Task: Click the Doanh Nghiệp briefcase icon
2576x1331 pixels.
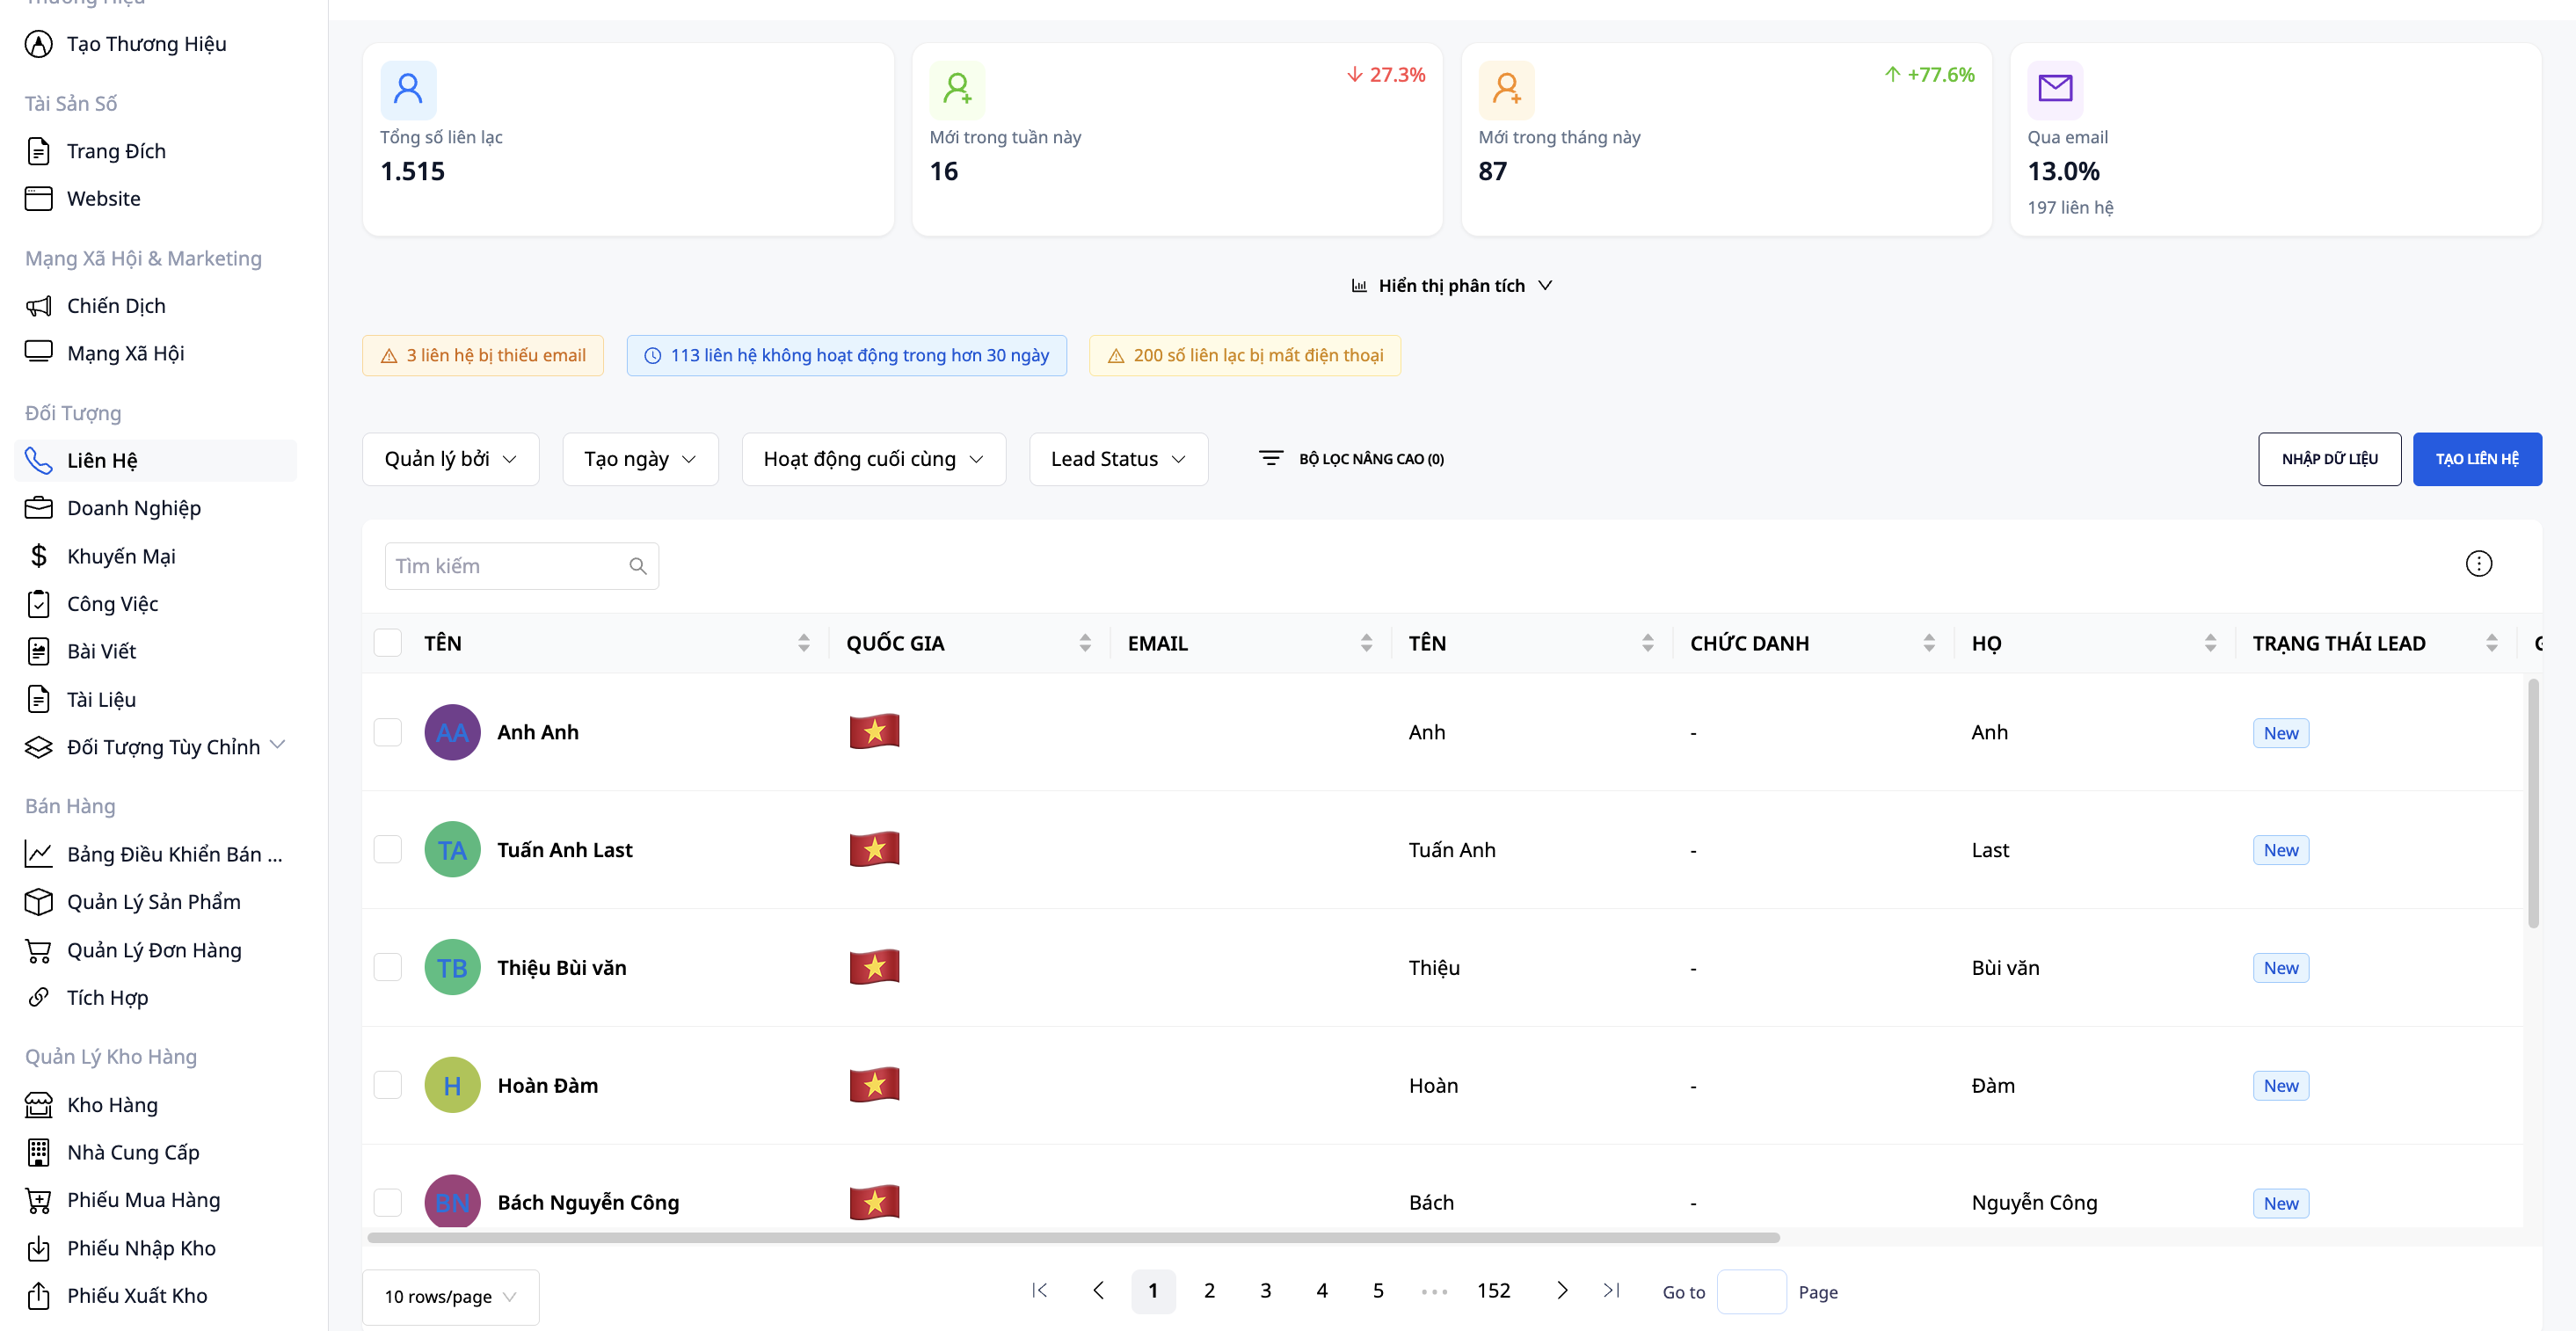Action: (x=39, y=507)
